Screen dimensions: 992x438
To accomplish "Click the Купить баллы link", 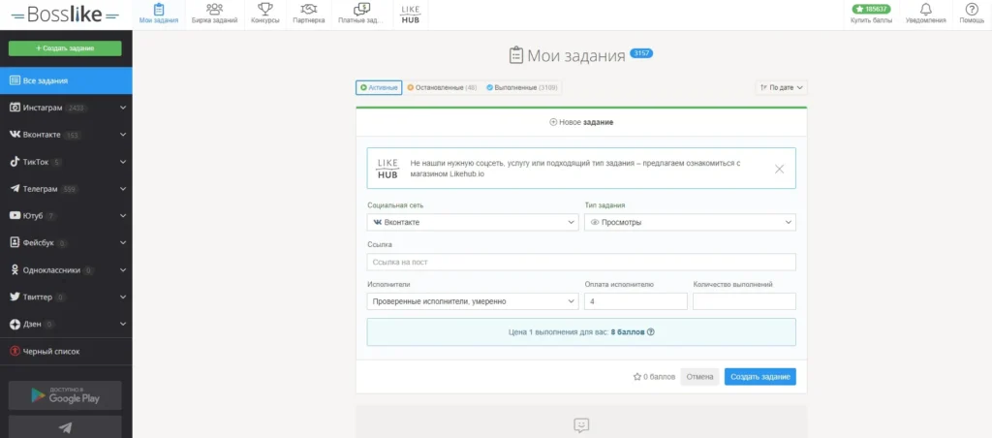I will (871, 20).
